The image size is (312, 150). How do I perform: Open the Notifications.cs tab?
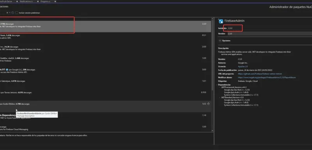tap(26, 2)
